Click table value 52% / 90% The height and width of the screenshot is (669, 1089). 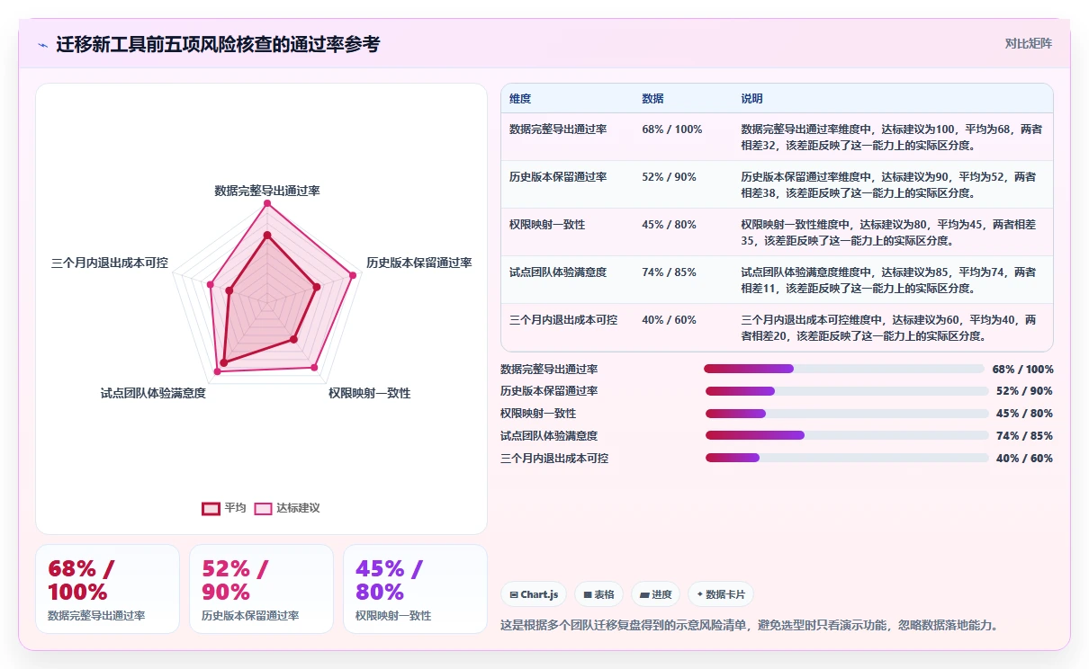[669, 177]
